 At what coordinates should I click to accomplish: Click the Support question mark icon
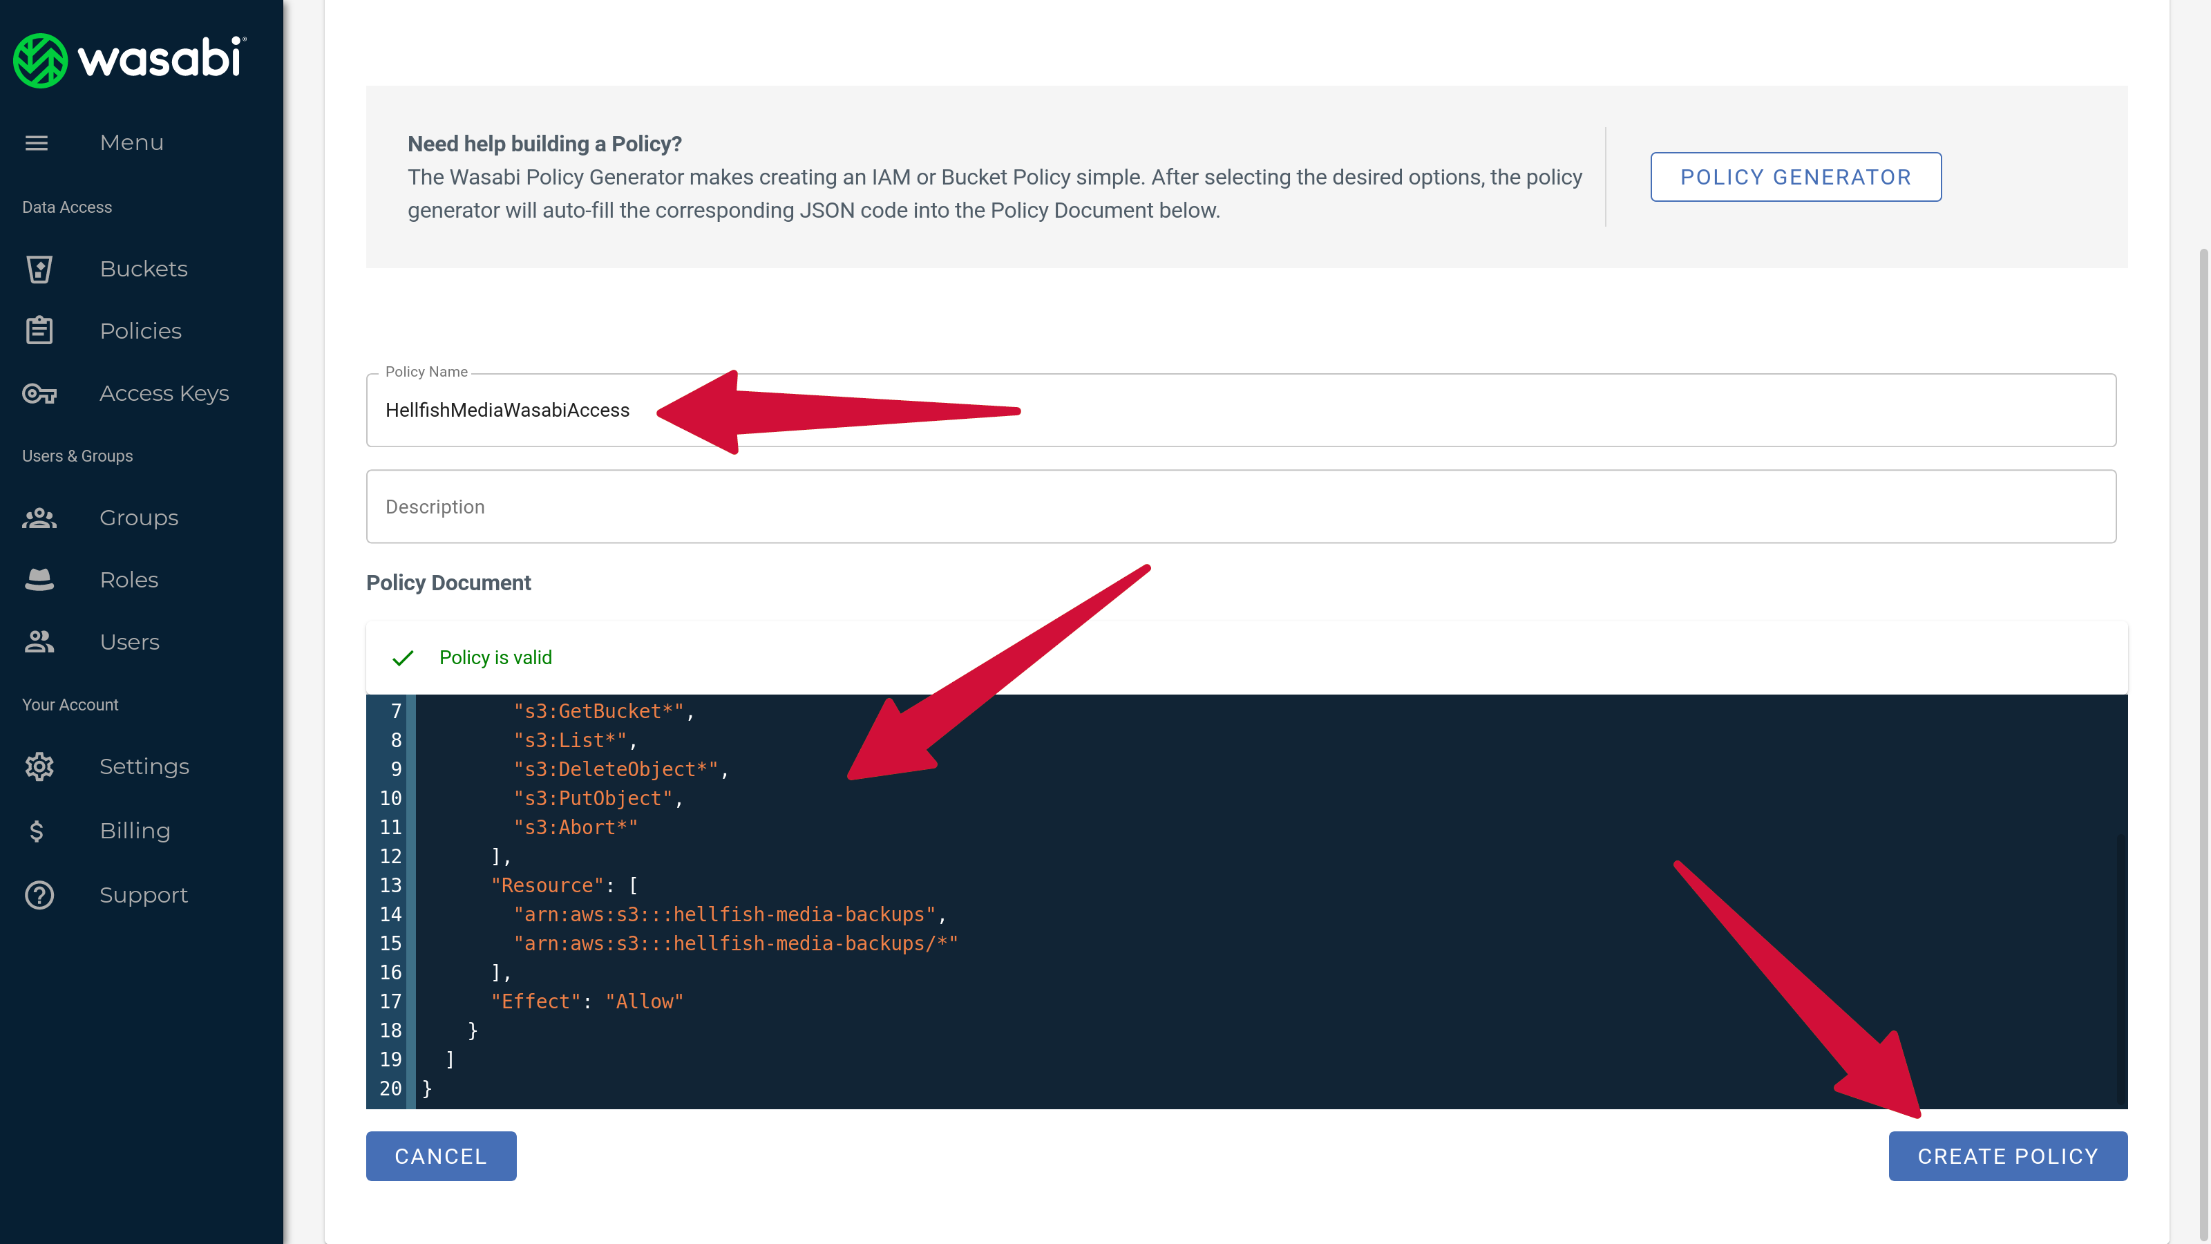point(39,894)
